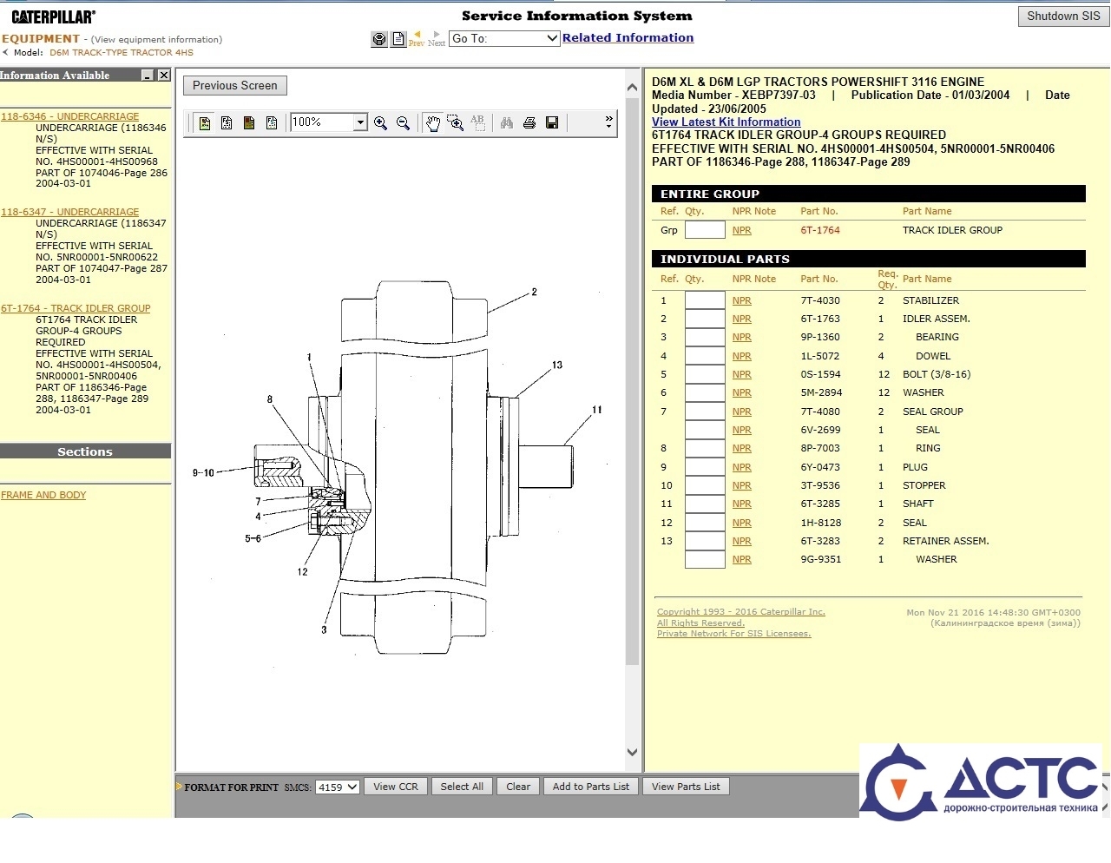Click Qty field for SEAL GROUP 7T-4080
Image resolution: width=1111 pixels, height=863 pixels.
click(x=705, y=412)
